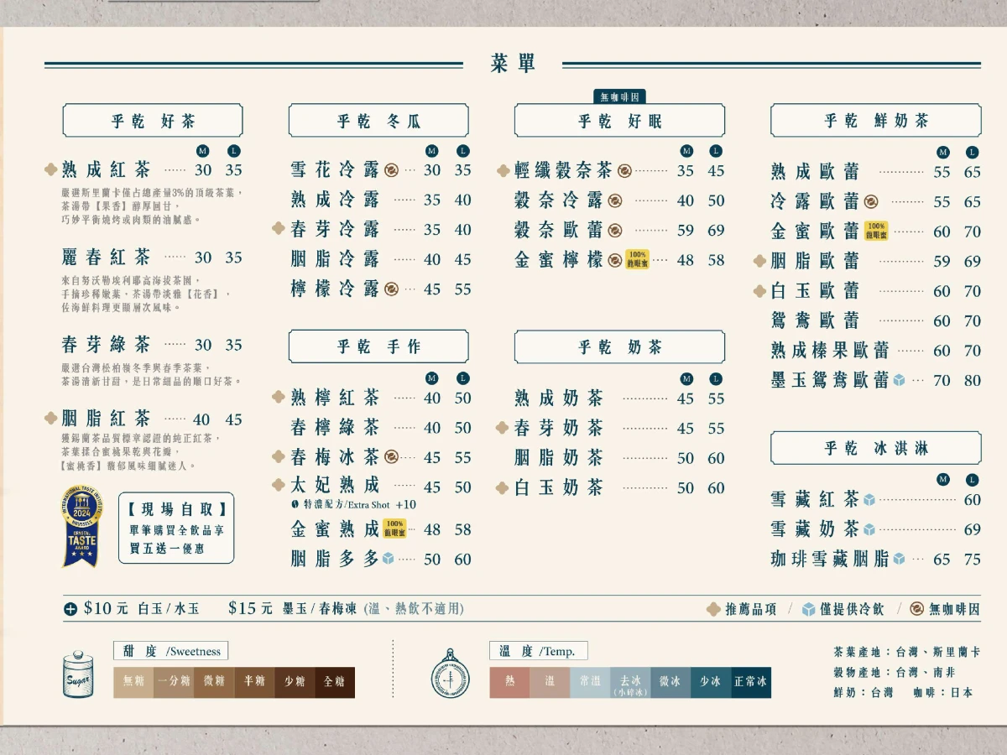1007x755 pixels.
Task: Click the recommended diamond icon beside 熟成紅茶
Action: (x=50, y=170)
